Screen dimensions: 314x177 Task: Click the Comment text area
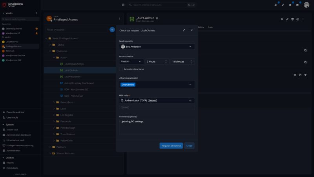click(157, 127)
